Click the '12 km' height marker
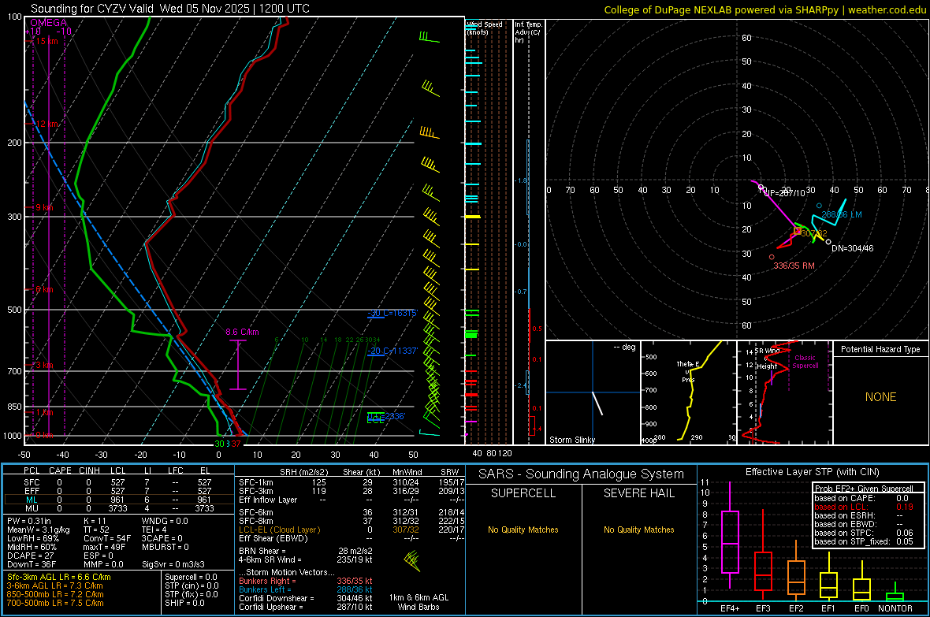 point(46,124)
